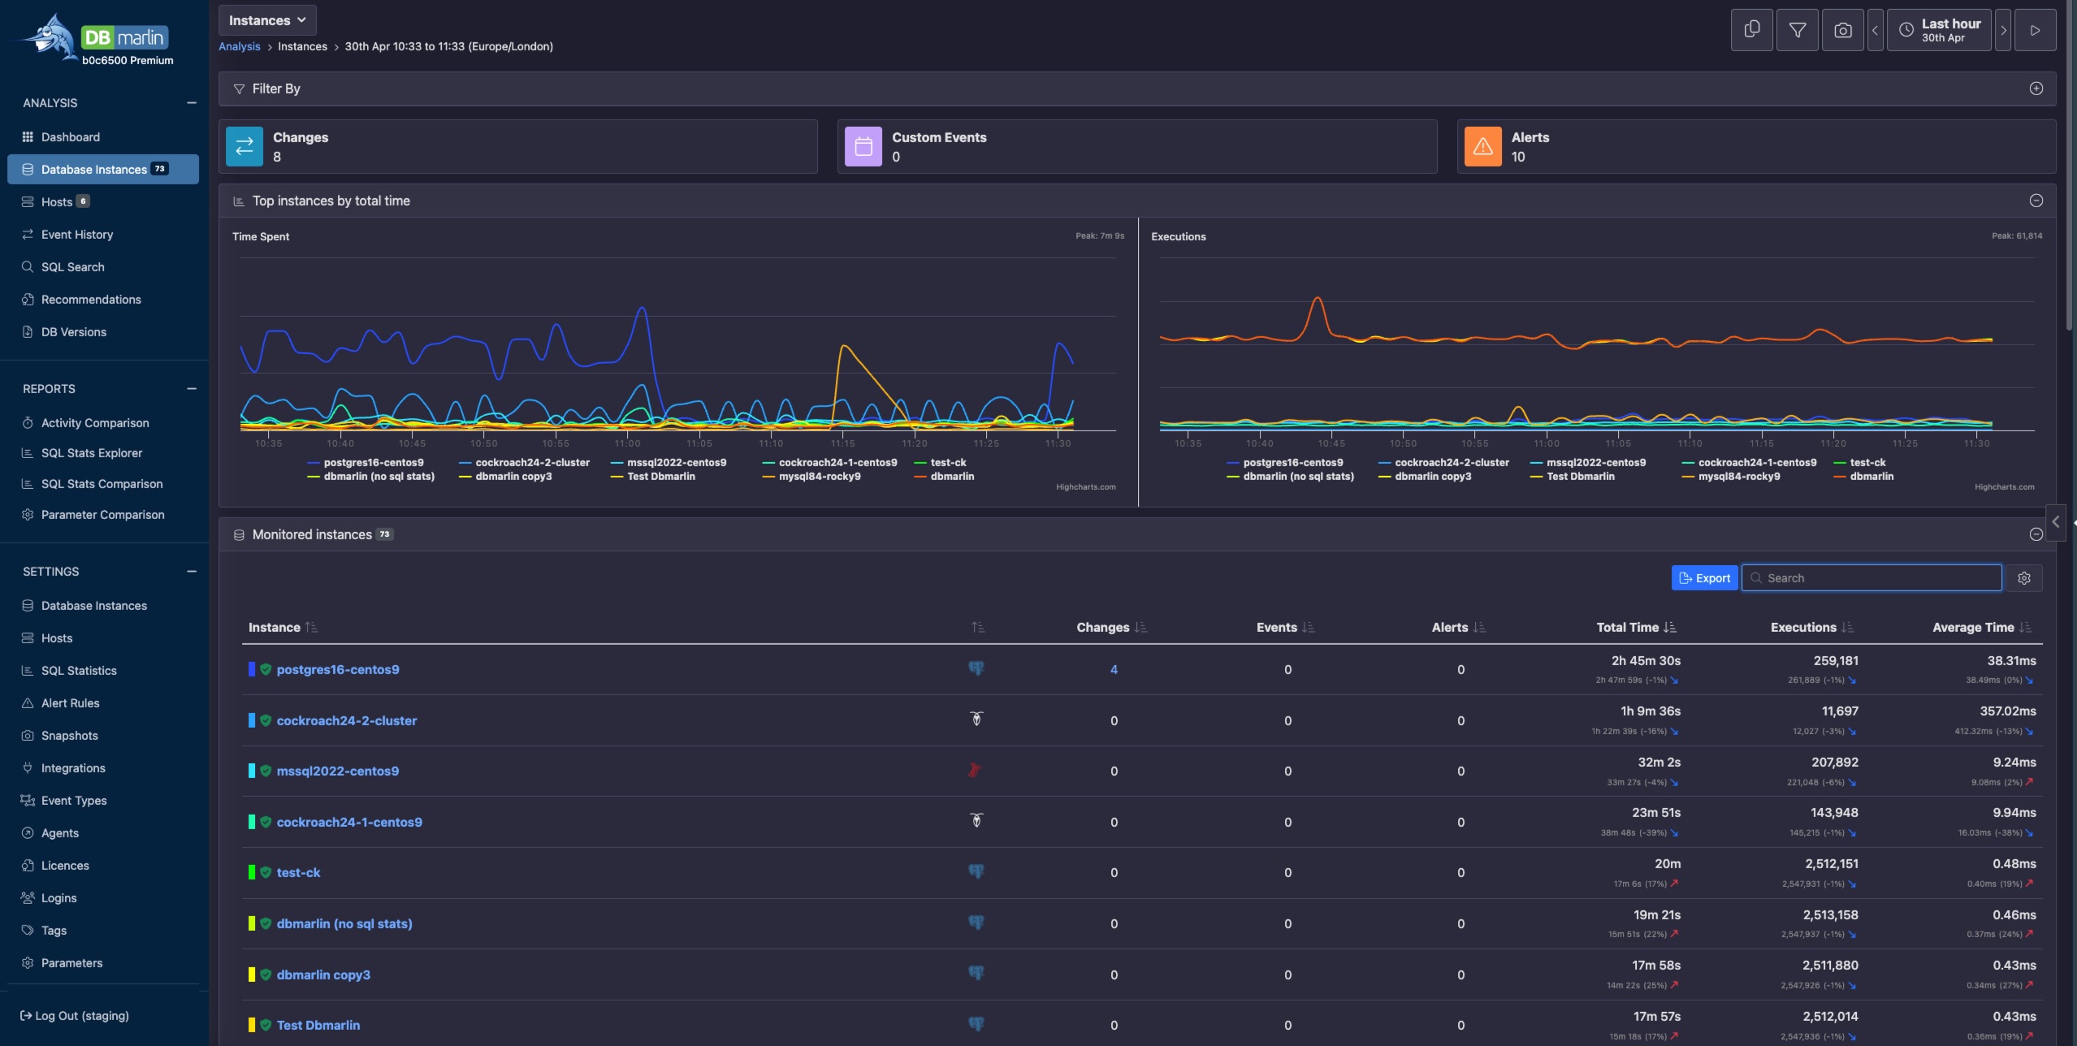Click Log Out (staging)
Screen dimensions: 2077x1046
(75, 1016)
